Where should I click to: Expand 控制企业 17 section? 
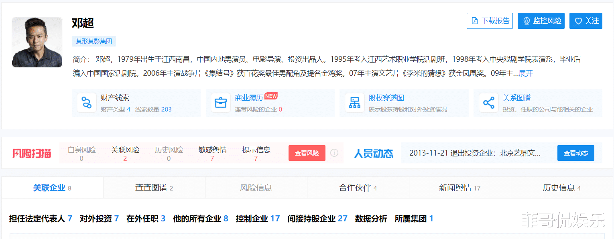pyautogui.click(x=257, y=219)
